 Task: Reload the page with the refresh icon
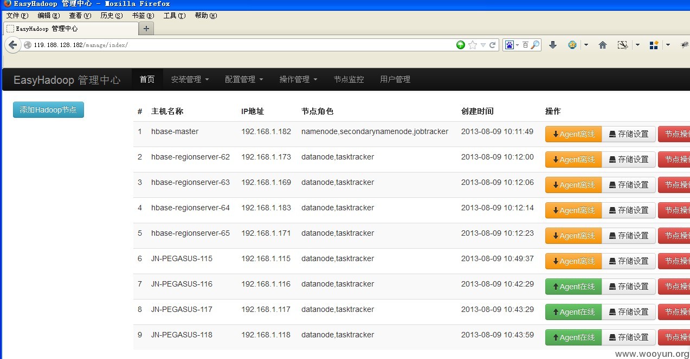click(x=493, y=45)
